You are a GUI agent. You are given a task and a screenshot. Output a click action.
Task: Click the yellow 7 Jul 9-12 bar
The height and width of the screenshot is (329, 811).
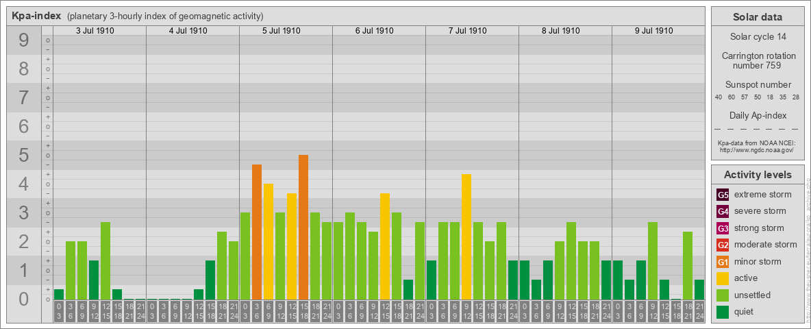466,237
